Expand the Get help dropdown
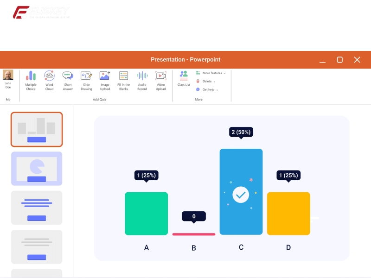This screenshot has width=371, height=278. (x=207, y=89)
